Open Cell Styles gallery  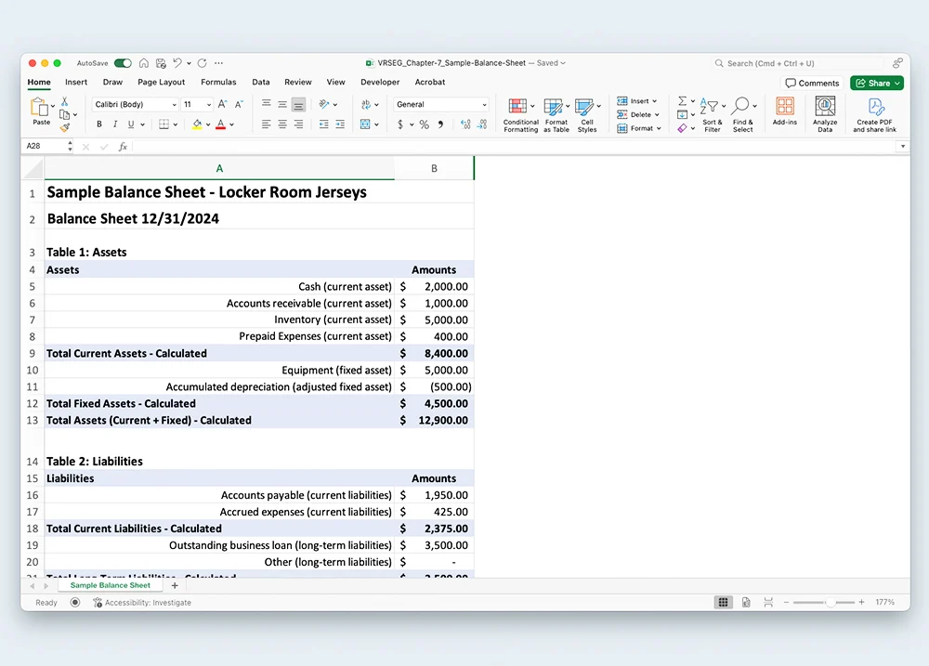(587, 115)
